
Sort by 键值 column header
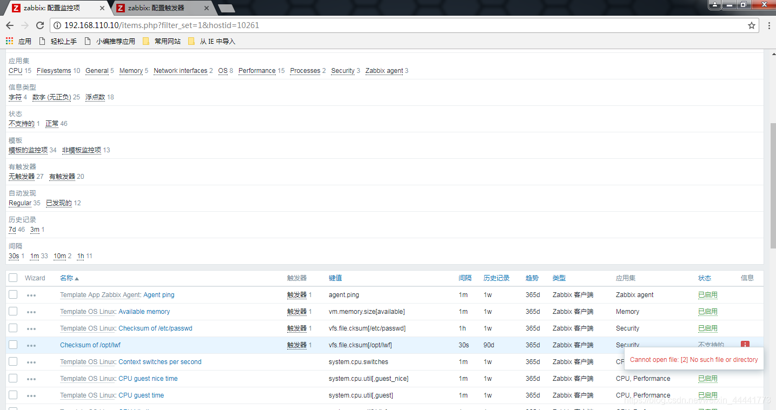click(335, 278)
